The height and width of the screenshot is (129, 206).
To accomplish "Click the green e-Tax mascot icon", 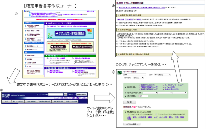I will pos(50,36).
